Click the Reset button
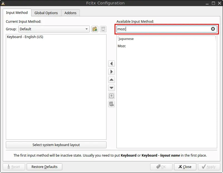The height and width of the screenshot is (173, 223). click(x=14, y=167)
